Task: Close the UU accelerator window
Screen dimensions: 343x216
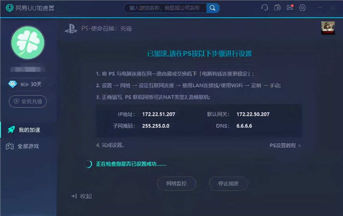Action: tap(332, 8)
